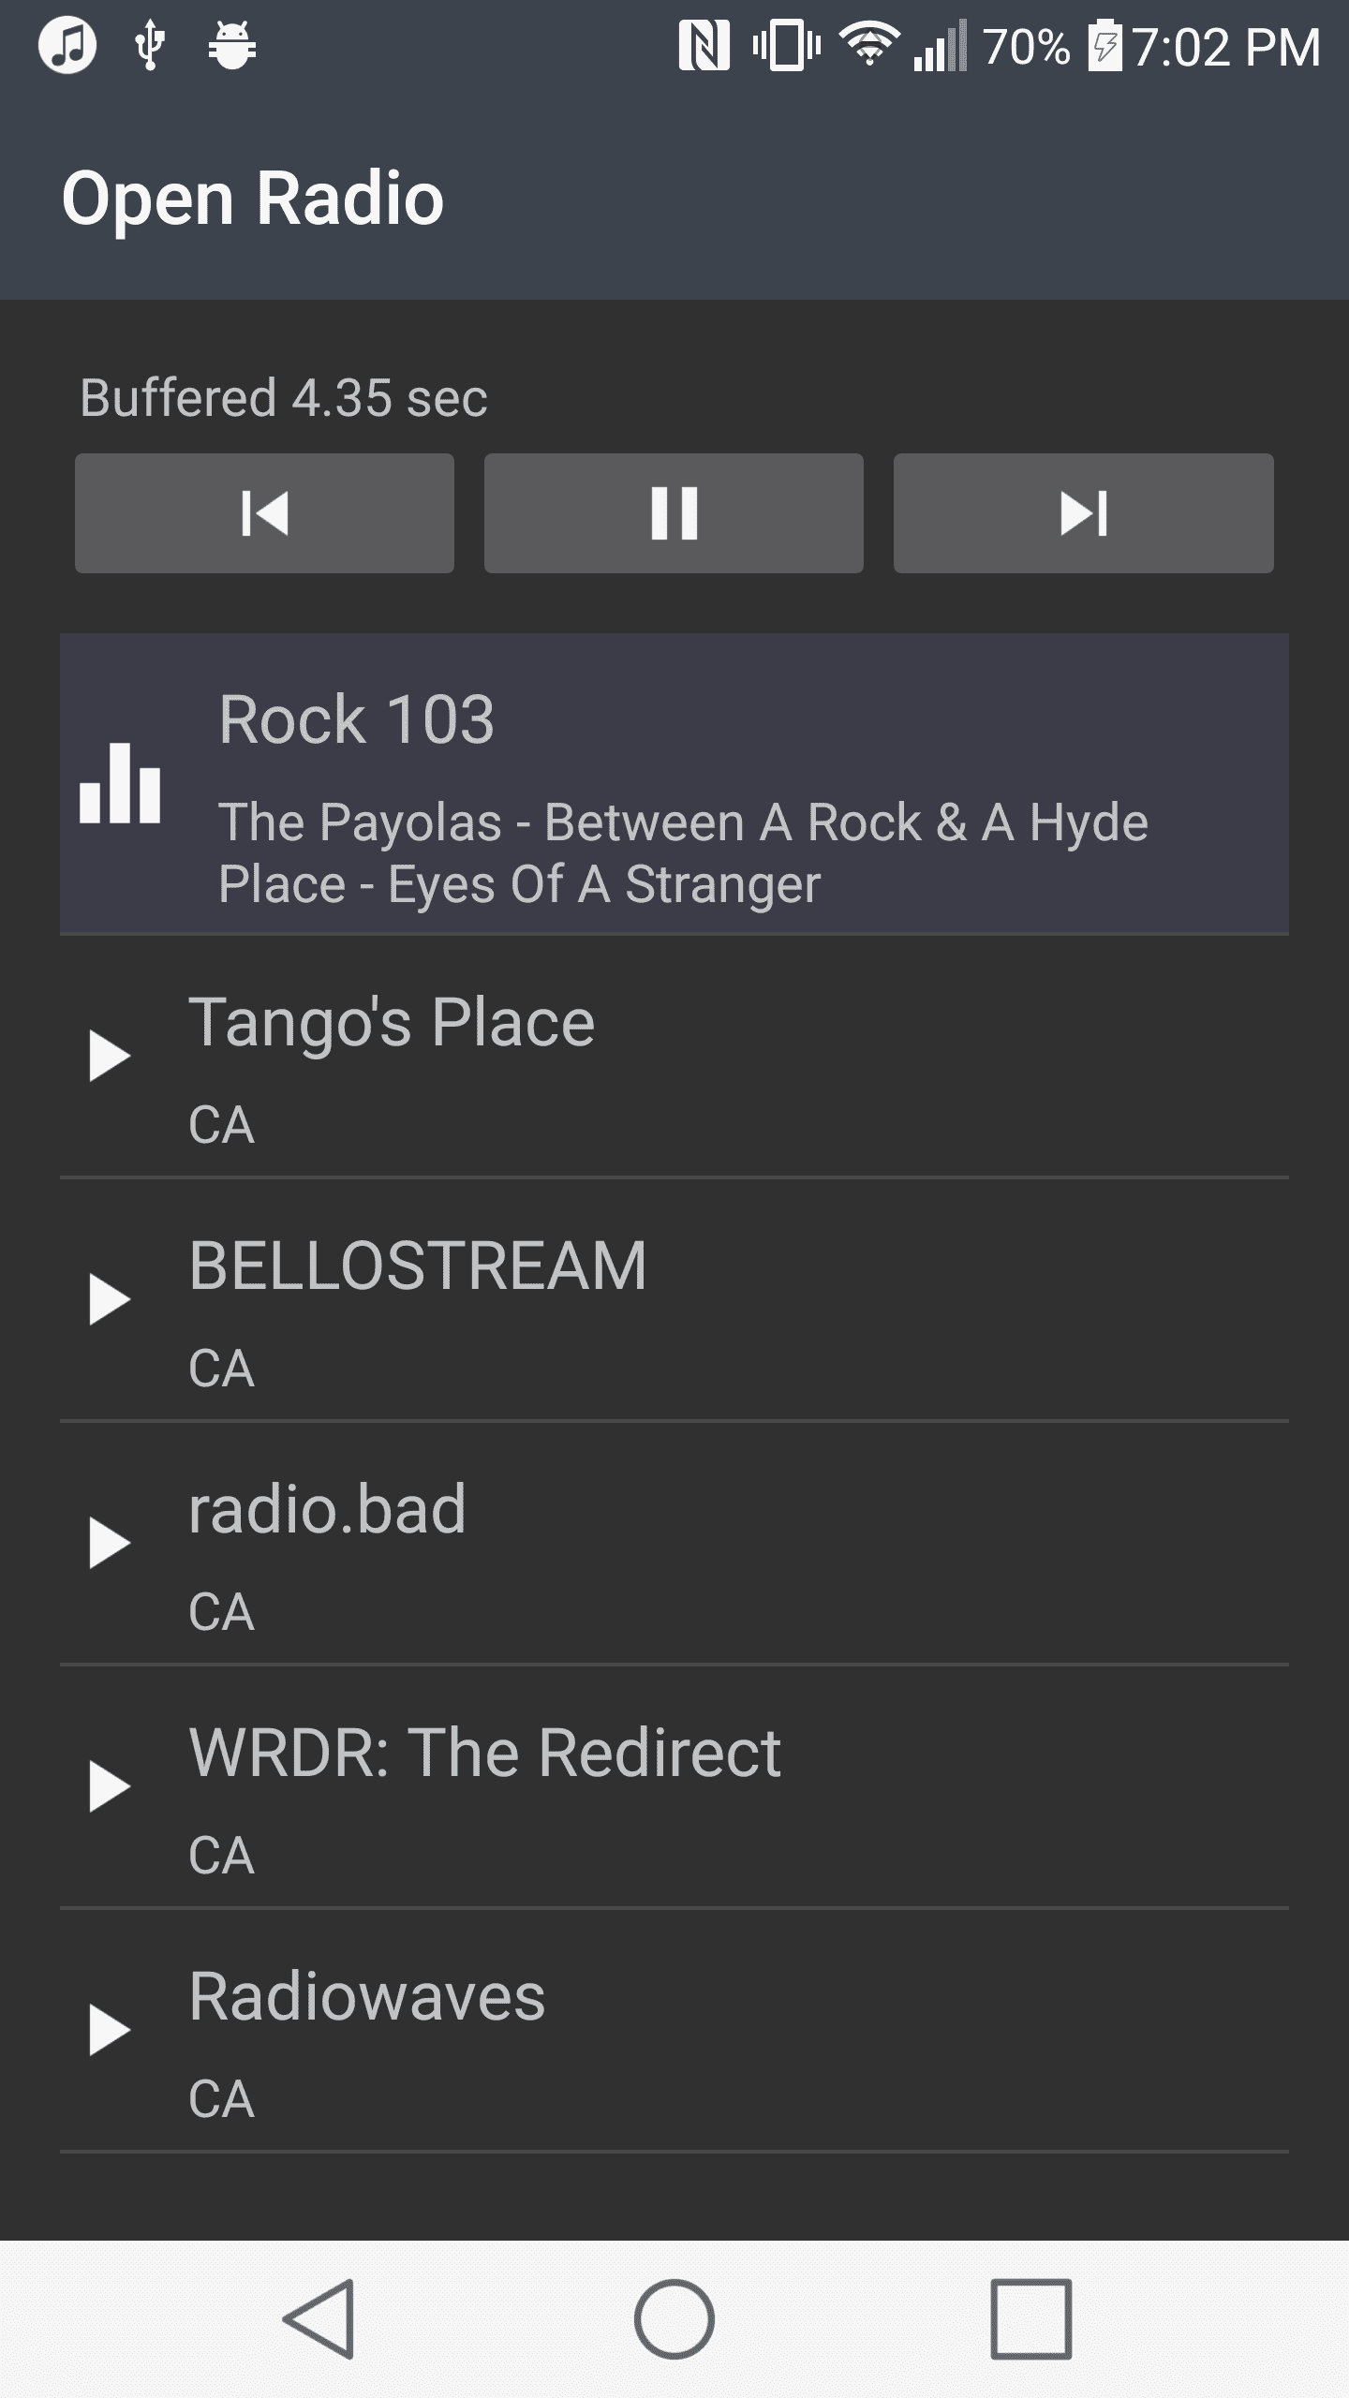The height and width of the screenshot is (2398, 1349).
Task: Pause the current radio stream
Action: tap(674, 513)
